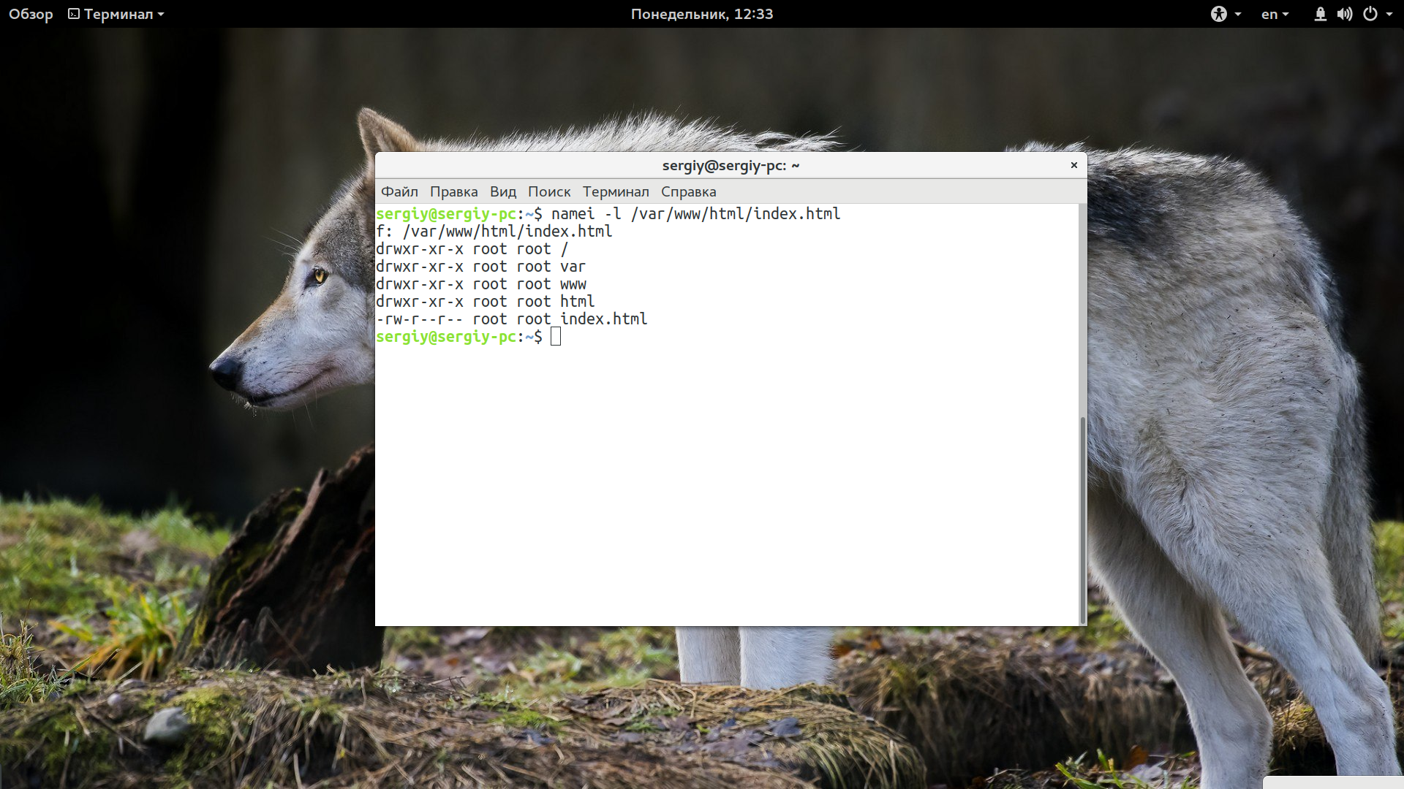
Task: Click the volume speaker icon
Action: click(x=1344, y=14)
